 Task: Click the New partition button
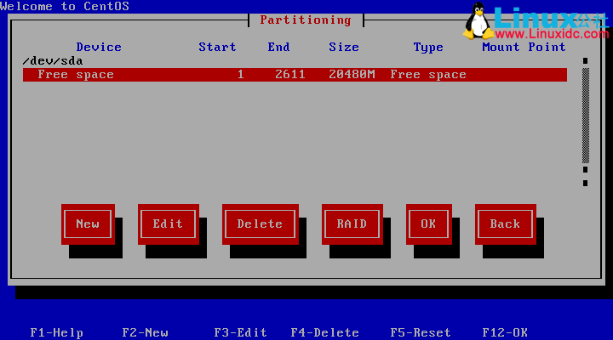point(88,224)
